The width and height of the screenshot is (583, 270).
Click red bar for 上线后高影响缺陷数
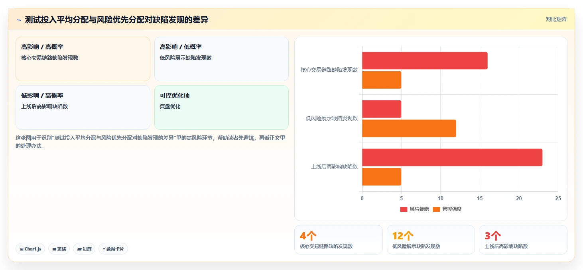point(452,157)
